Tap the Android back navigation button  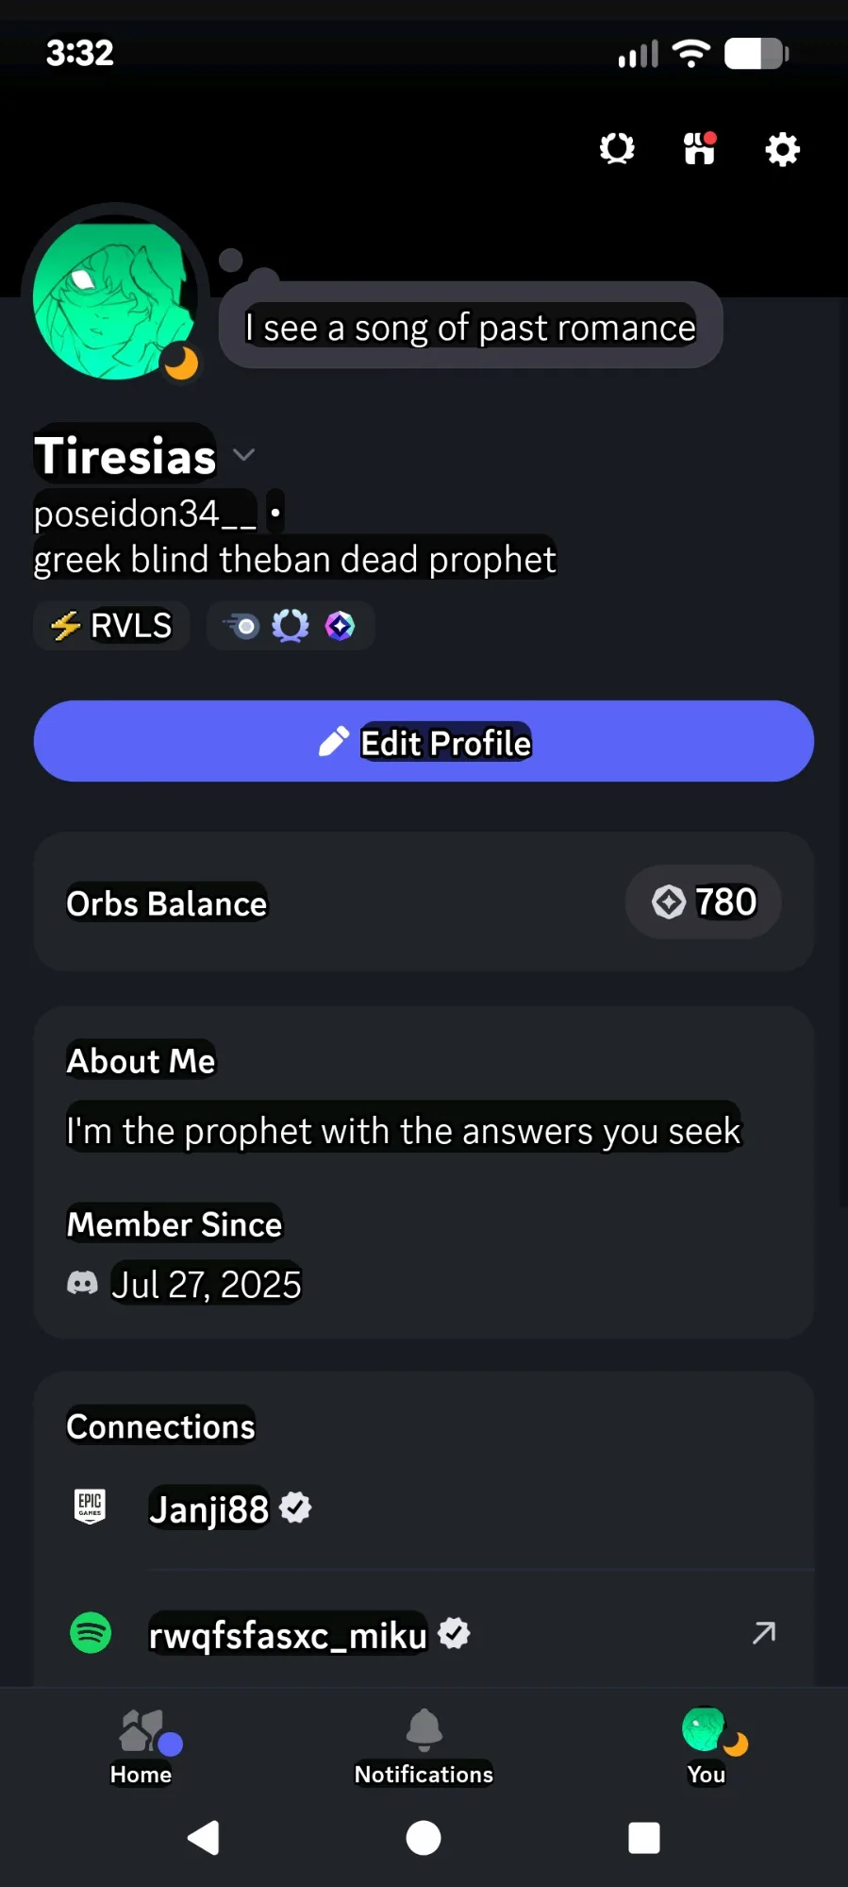204,1837
